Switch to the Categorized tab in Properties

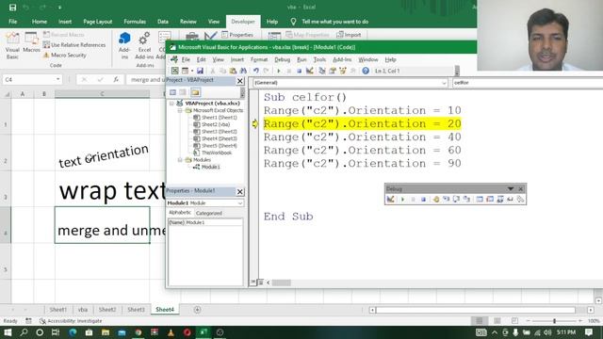(208, 213)
